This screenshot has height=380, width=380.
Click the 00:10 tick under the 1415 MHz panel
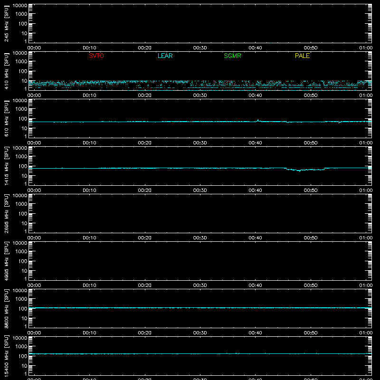point(89,190)
